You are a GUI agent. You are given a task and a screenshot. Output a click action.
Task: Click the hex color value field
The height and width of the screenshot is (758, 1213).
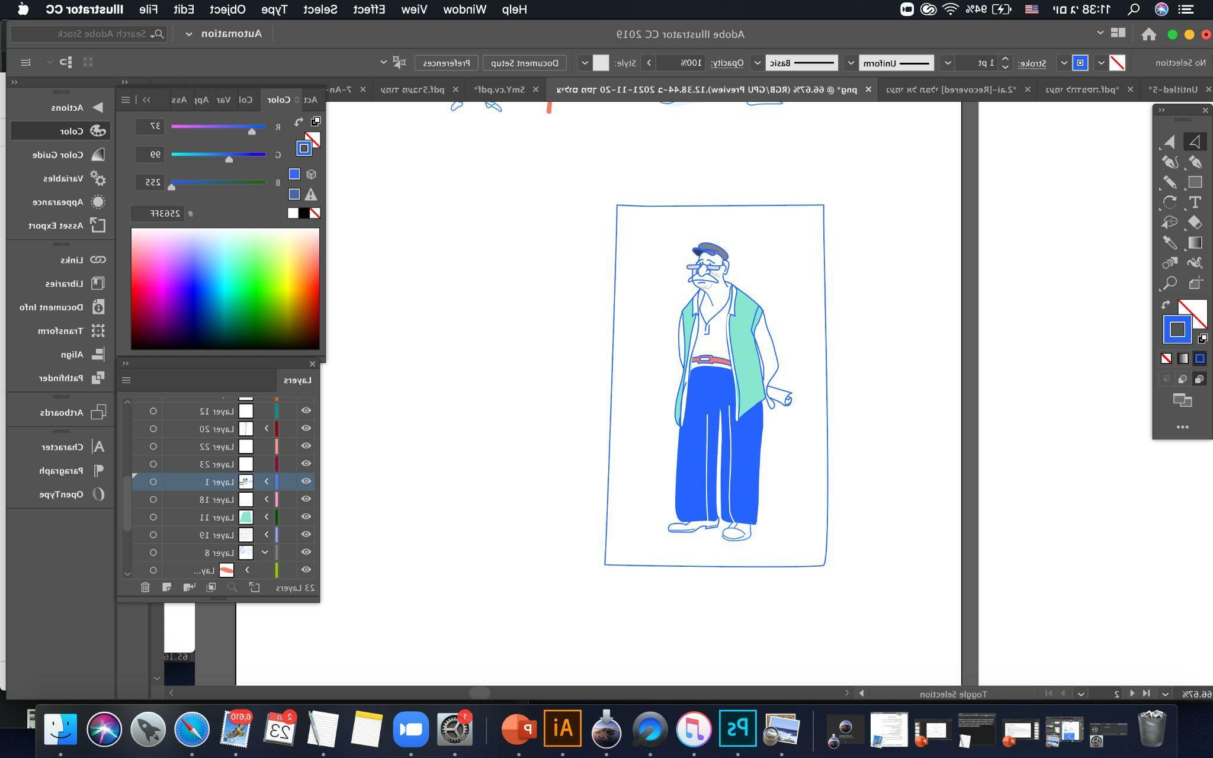pos(158,213)
